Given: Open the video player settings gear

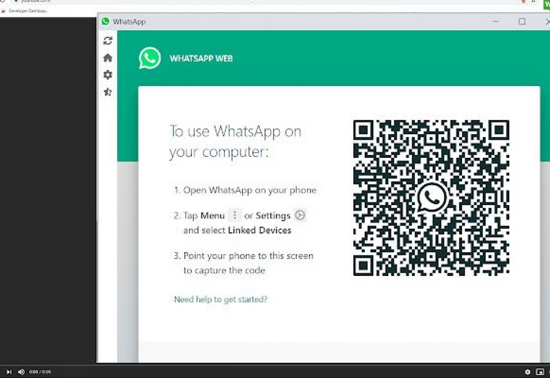Looking at the screenshot, I should pos(527,372).
